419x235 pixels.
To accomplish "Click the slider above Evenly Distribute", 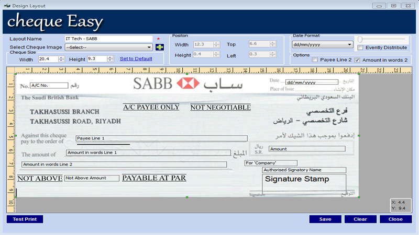I will pos(382,39).
